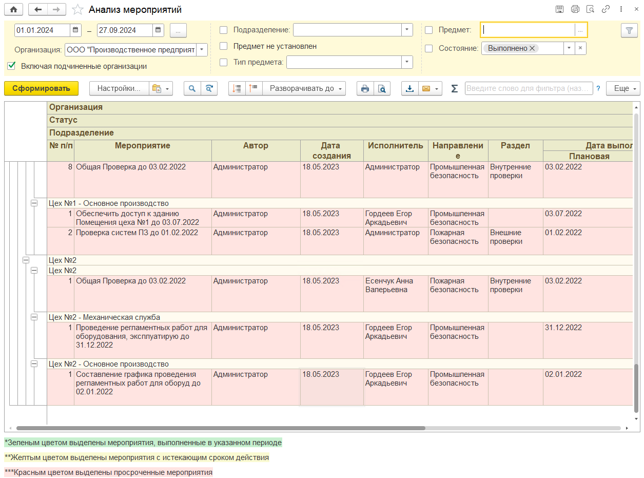Enable the Подразделение checkbox

223,30
